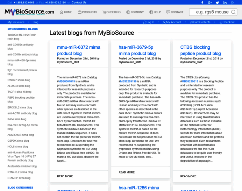Viewport: 242px width, 191px height.
Task: Open catalog link MBS8301815
Action: (x=67, y=81)
